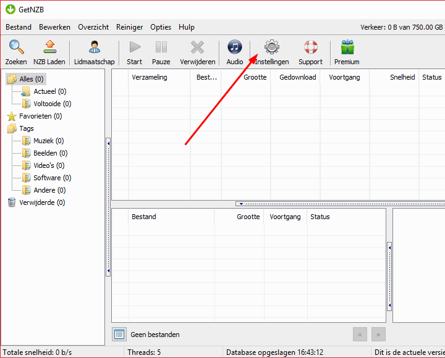Select the Video's (0) tag

click(43, 165)
